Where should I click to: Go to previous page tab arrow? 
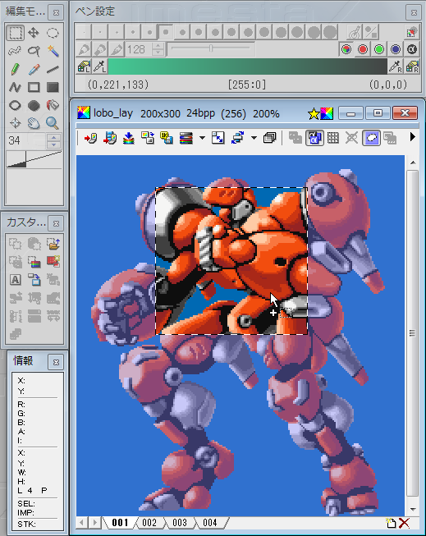point(81,523)
